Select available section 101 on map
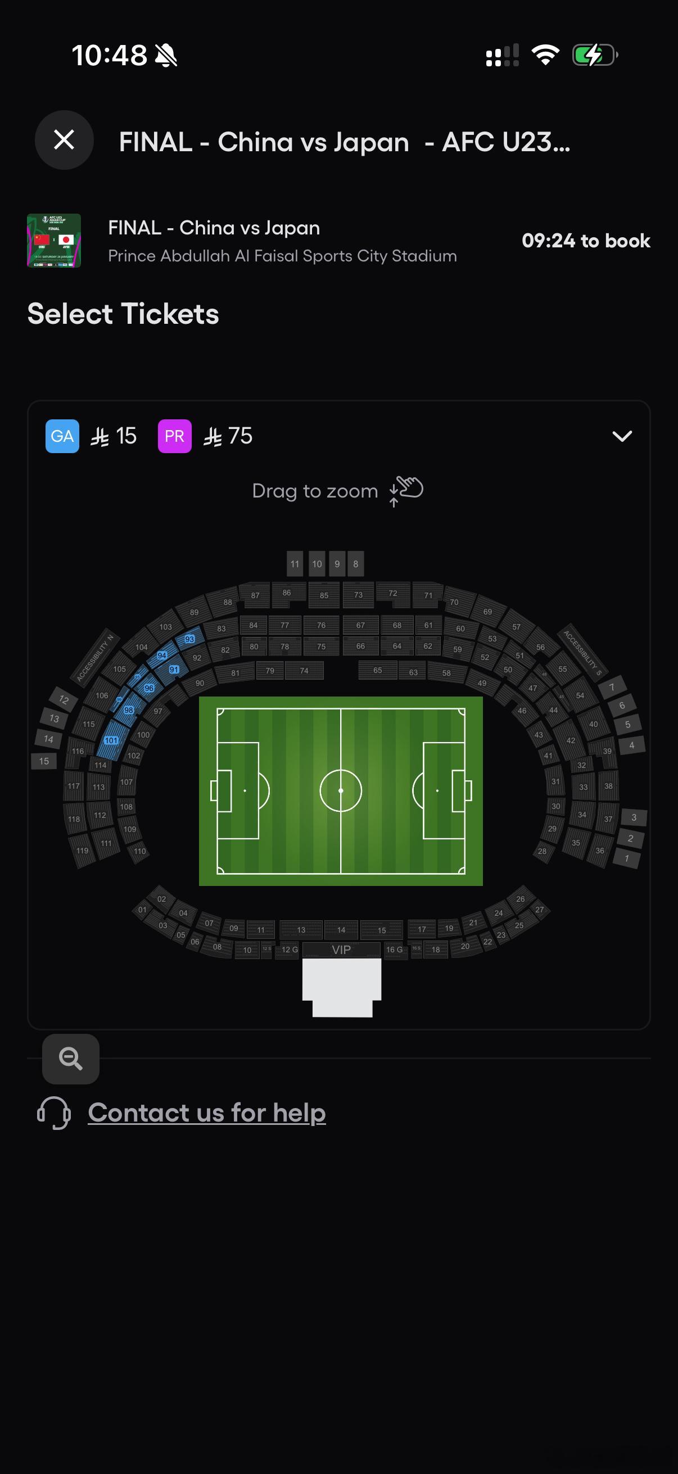 coord(111,740)
